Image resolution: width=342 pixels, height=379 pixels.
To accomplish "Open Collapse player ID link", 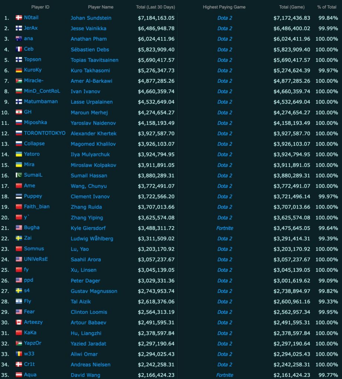I will (34, 144).
